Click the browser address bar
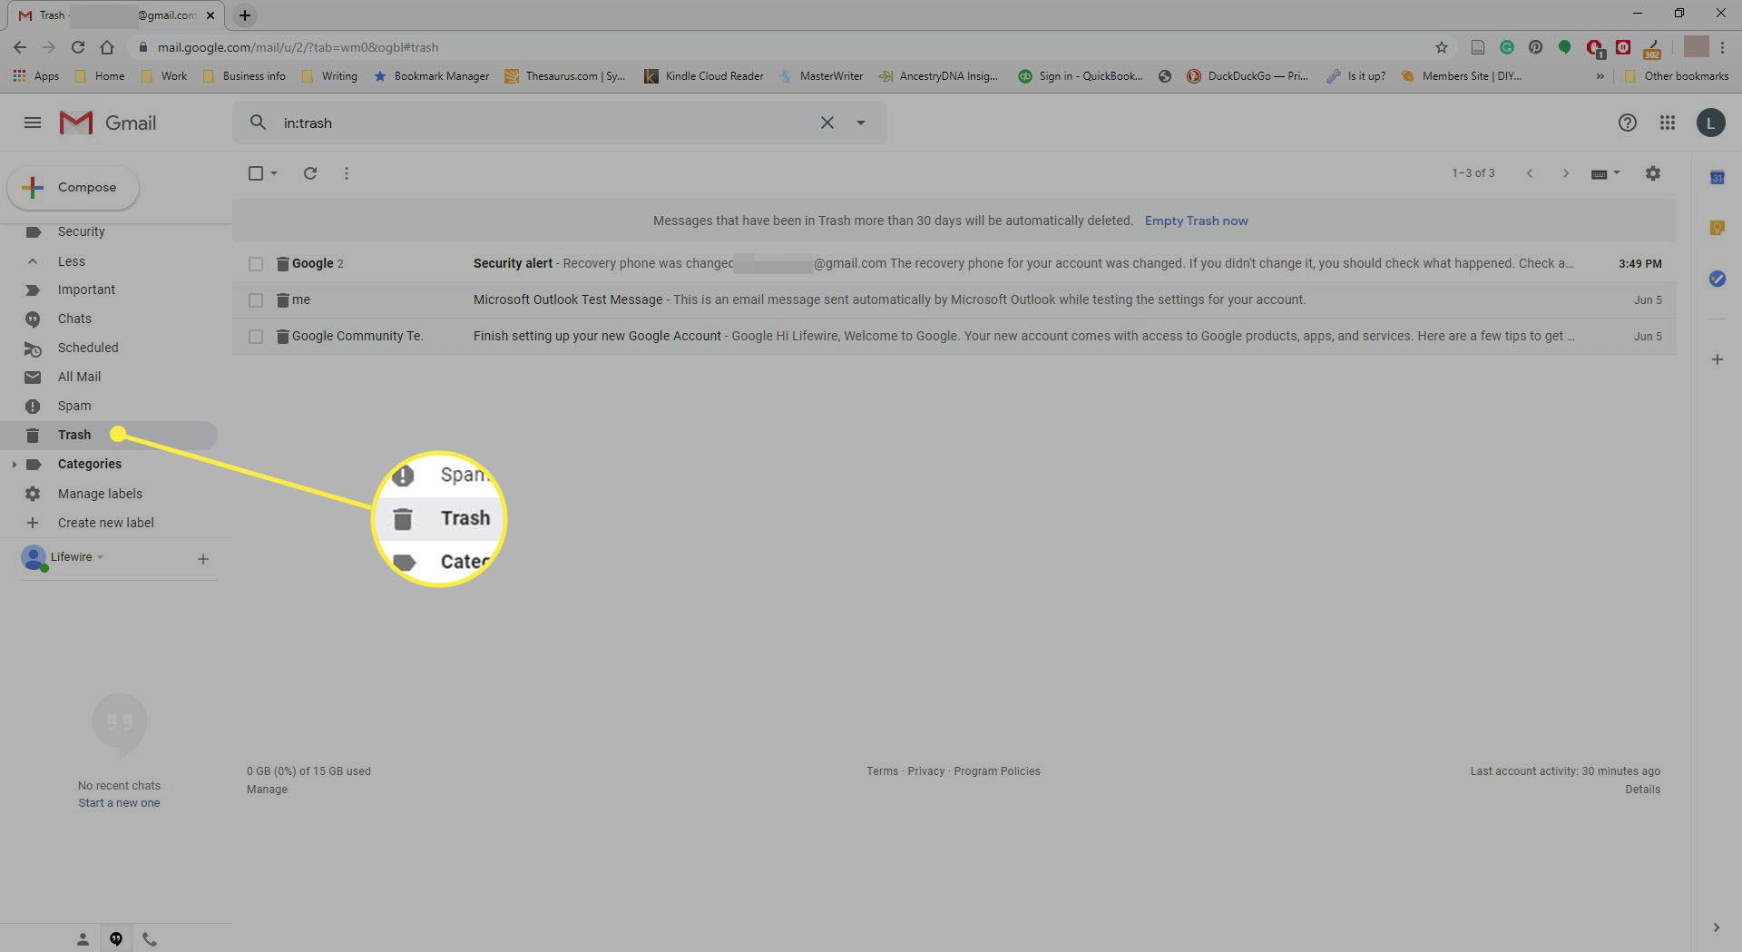The image size is (1742, 952). coord(780,47)
